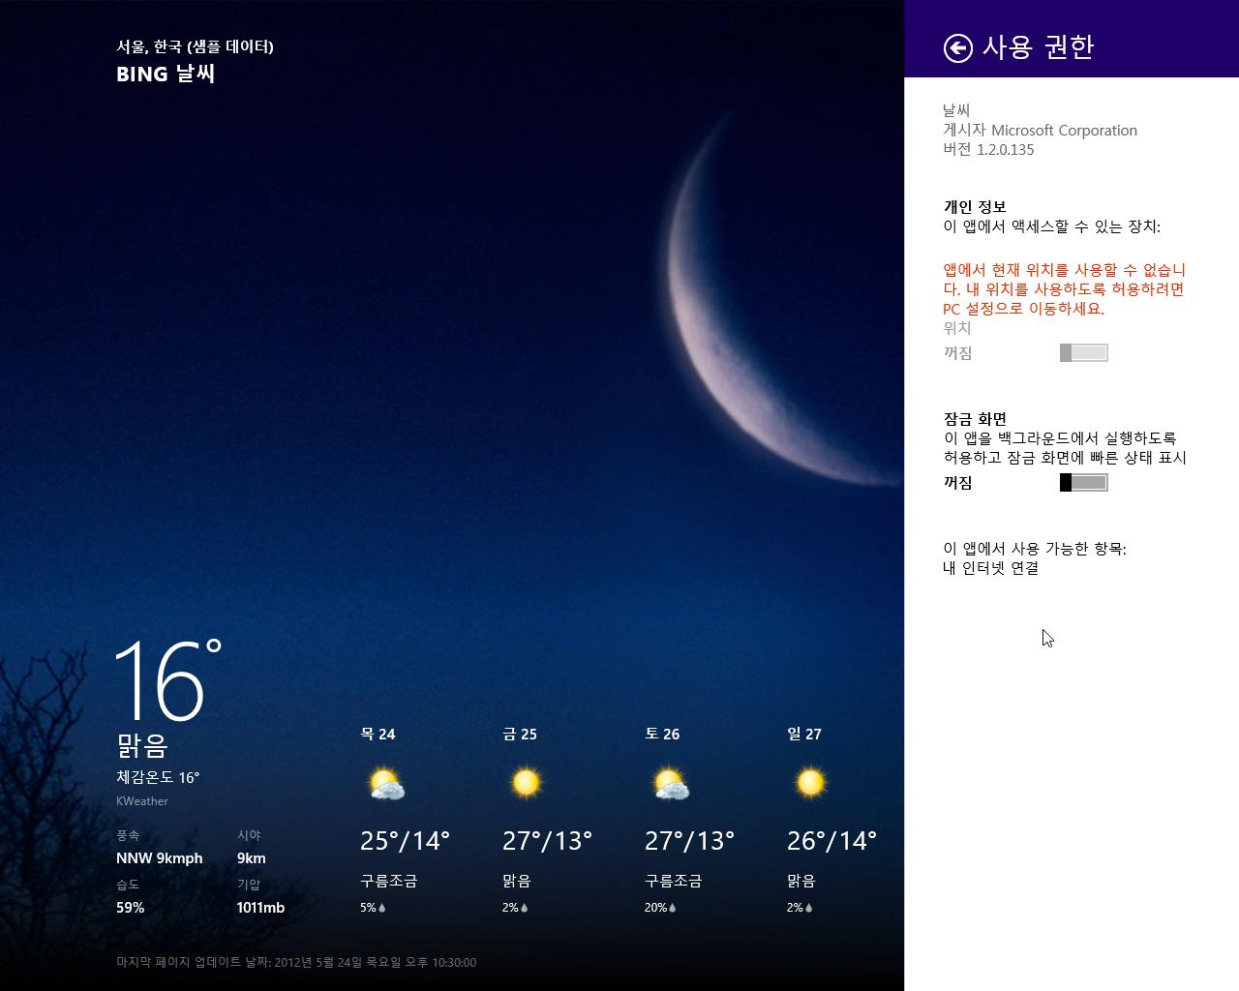Click the raindrop icon next to 20%
This screenshot has height=991, width=1239.
point(673,908)
